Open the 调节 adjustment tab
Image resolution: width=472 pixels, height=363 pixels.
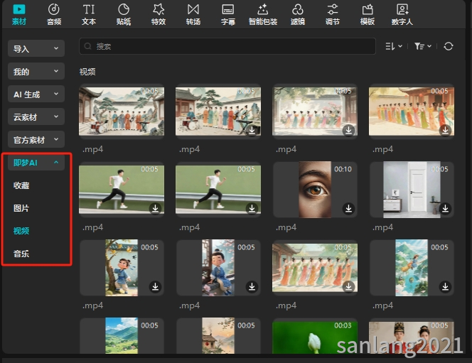point(333,14)
